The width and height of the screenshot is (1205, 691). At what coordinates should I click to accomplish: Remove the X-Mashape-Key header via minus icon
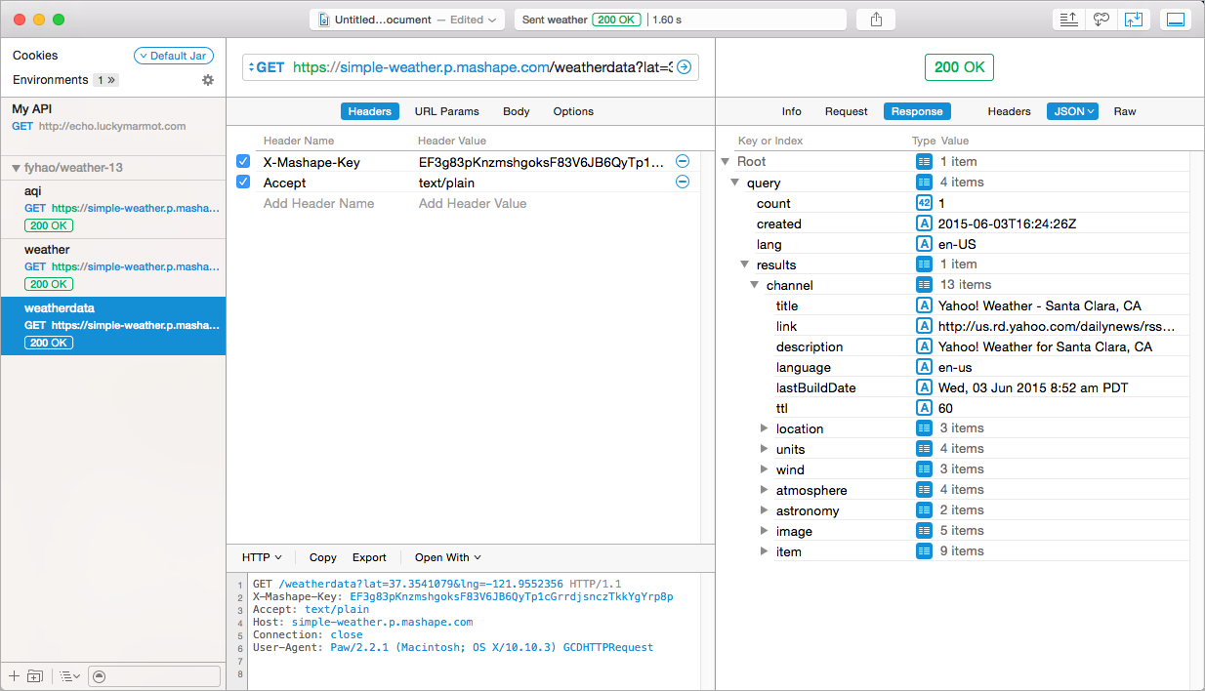[683, 161]
